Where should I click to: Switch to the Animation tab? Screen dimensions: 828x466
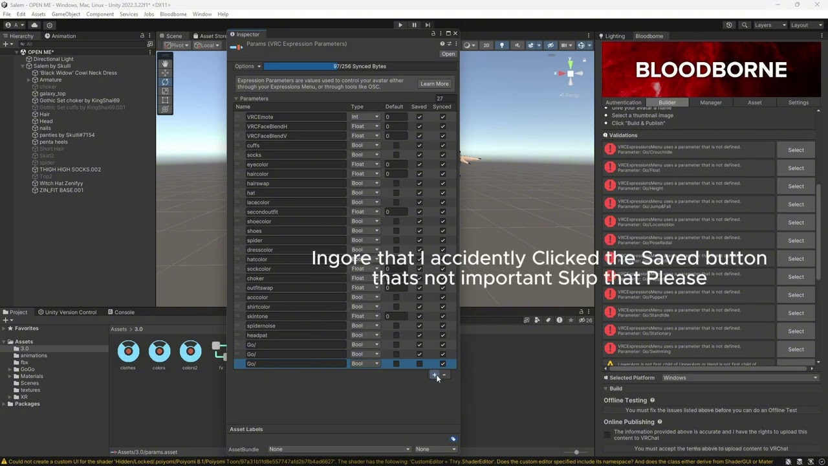60,36
